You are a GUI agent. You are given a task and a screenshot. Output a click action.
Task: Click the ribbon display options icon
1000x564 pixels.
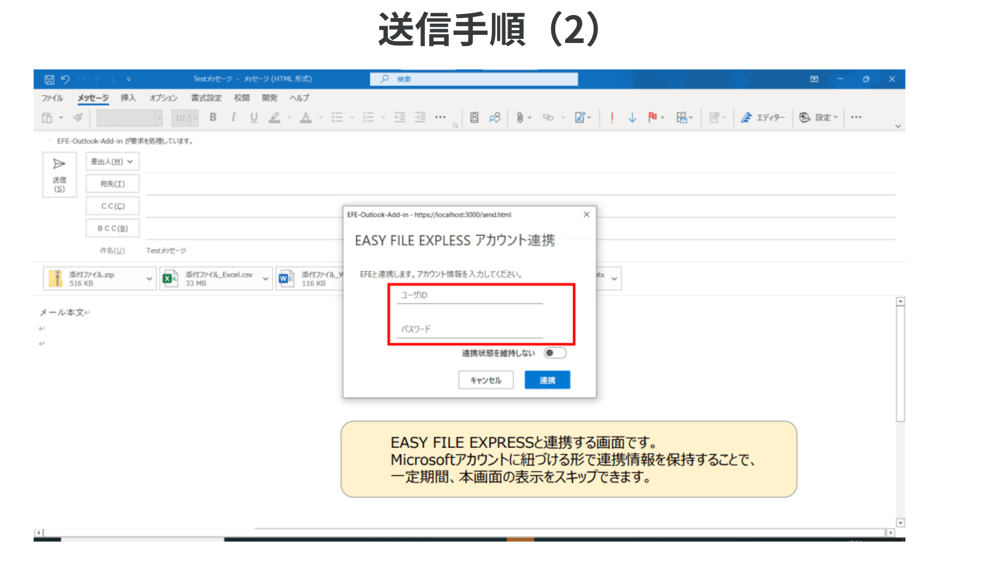coord(814,79)
